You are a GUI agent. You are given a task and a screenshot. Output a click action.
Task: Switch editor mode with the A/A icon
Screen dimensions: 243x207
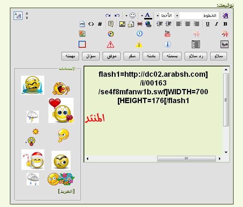coord(18,16)
